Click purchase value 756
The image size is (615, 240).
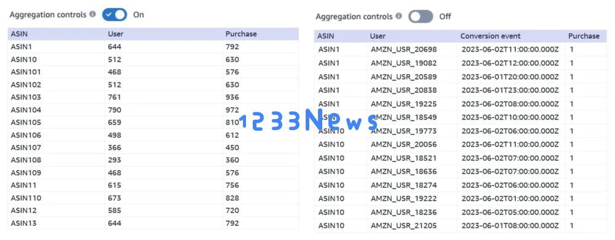pyautogui.click(x=232, y=185)
